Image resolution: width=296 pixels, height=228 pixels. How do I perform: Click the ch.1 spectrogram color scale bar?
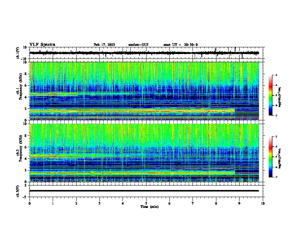pos(271,95)
